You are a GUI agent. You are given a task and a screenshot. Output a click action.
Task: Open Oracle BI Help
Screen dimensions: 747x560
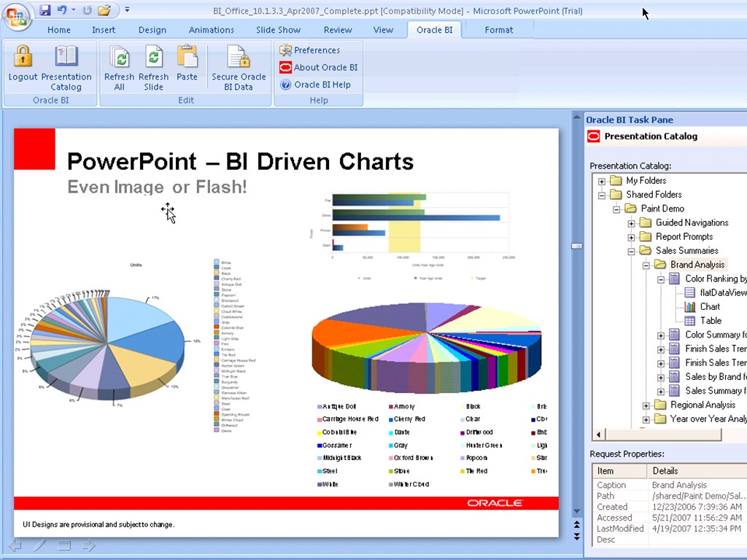(315, 85)
